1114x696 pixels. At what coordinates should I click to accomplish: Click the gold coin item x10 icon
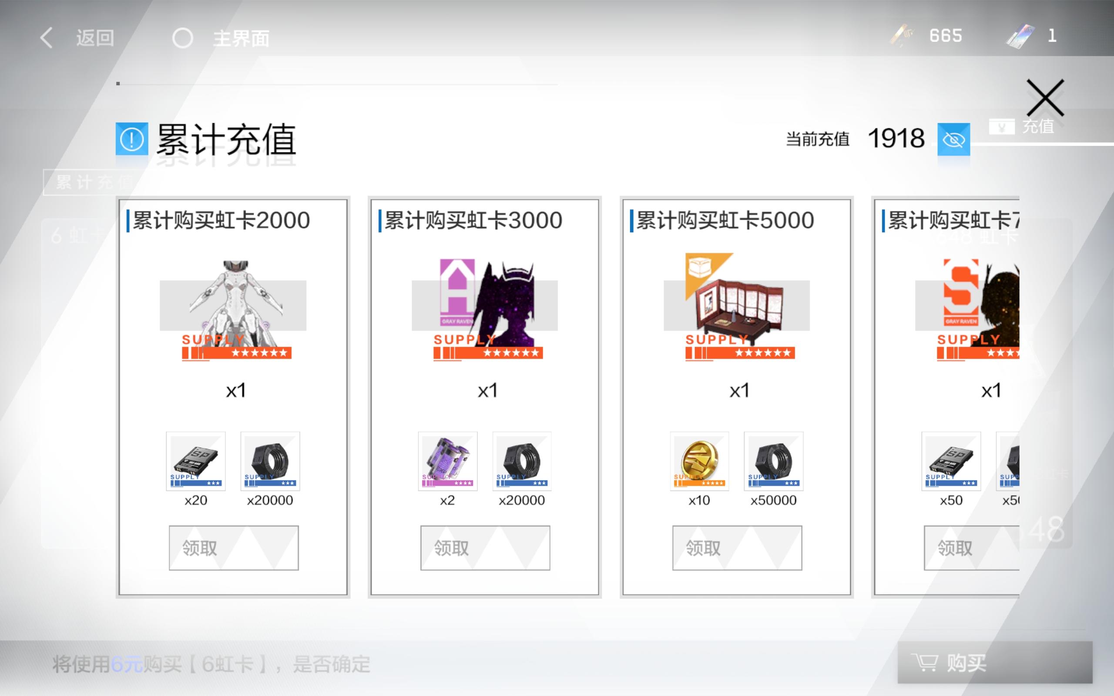(699, 461)
